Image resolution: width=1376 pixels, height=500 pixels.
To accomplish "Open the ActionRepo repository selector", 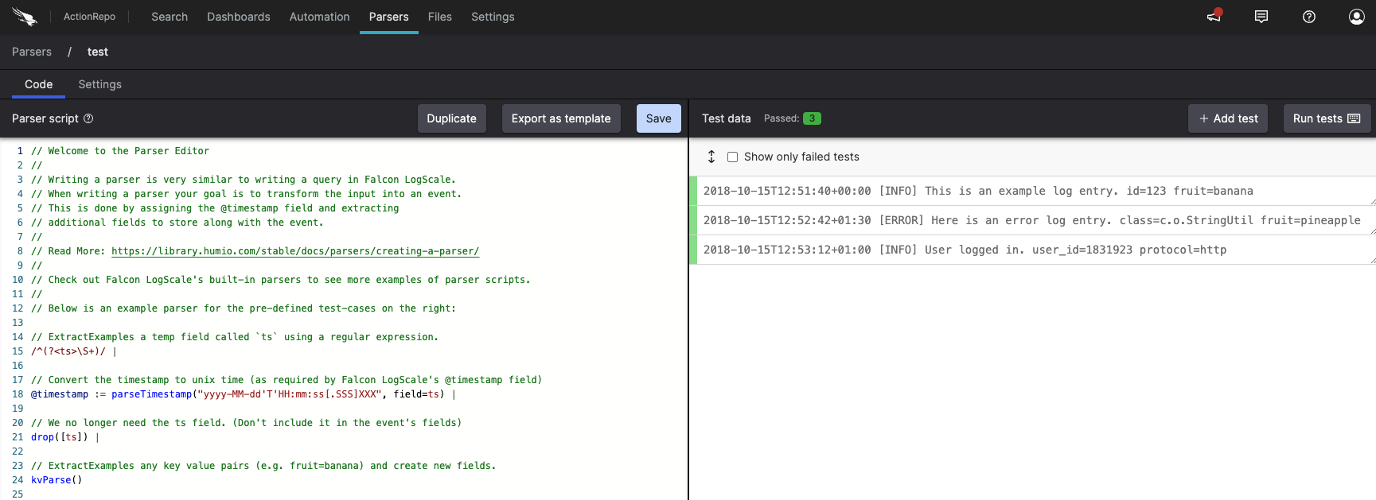I will 89,17.
